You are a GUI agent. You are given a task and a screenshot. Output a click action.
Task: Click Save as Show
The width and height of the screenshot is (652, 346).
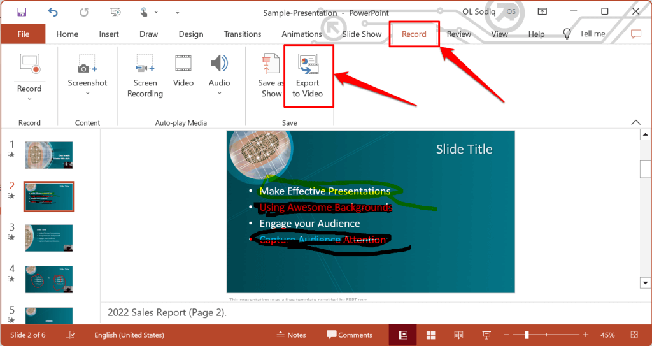point(271,76)
